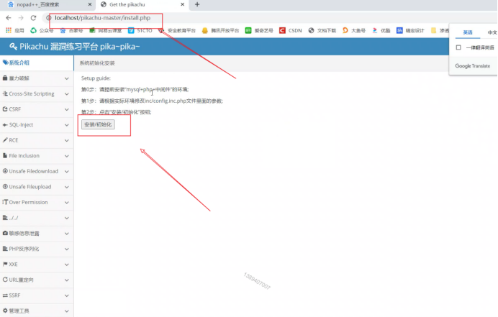The width and height of the screenshot is (498, 317).
Task: Click the 系统初始化安装 breadcrumb heading
Action: coord(97,63)
